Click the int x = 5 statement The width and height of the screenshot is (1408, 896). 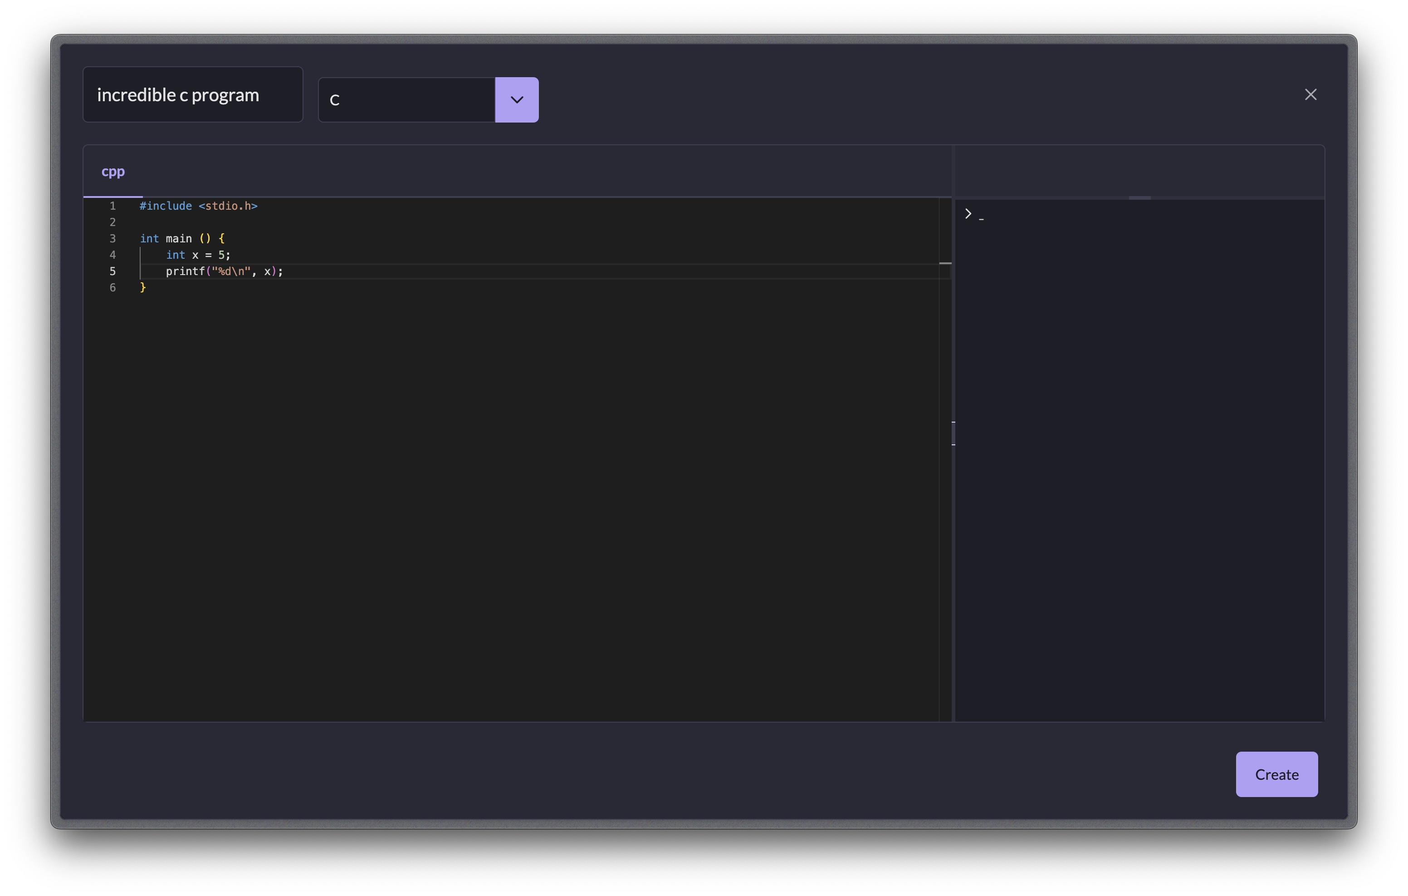pos(198,255)
